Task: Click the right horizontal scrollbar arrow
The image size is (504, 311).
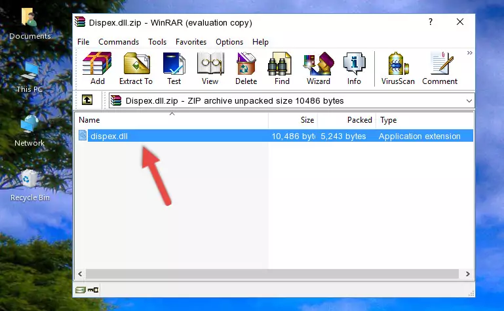Action: click(x=468, y=274)
